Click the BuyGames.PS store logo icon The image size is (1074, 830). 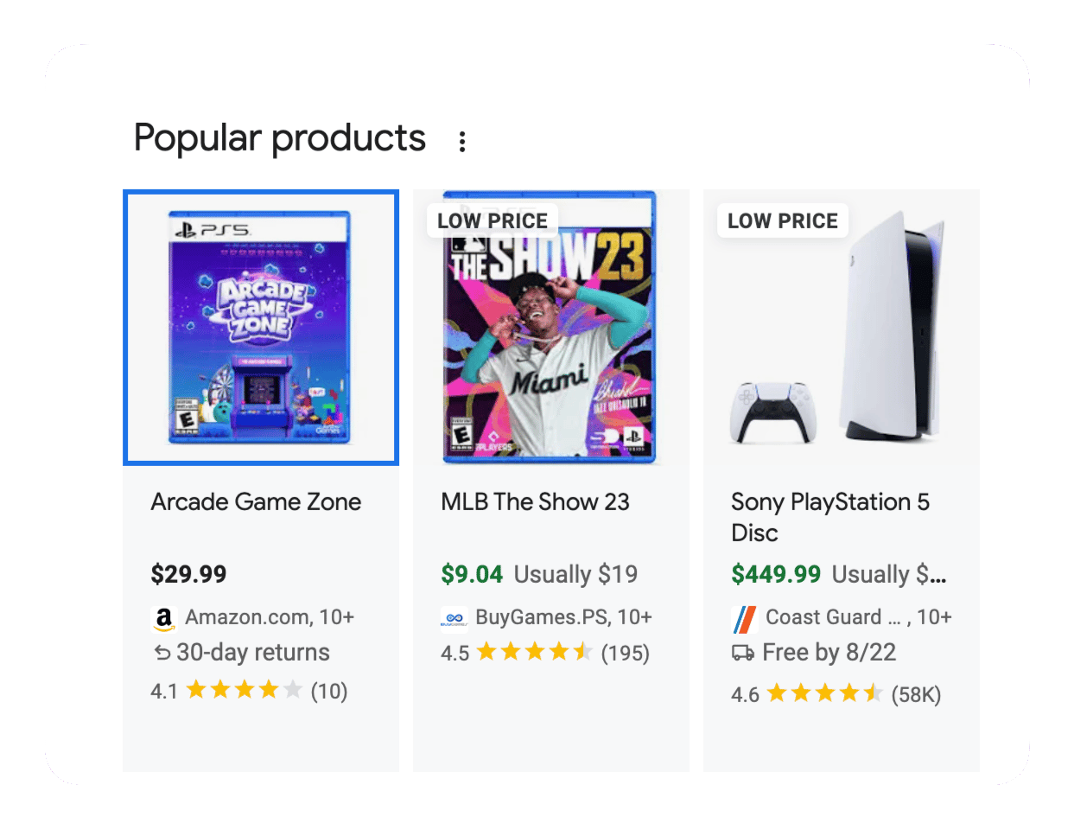[454, 617]
